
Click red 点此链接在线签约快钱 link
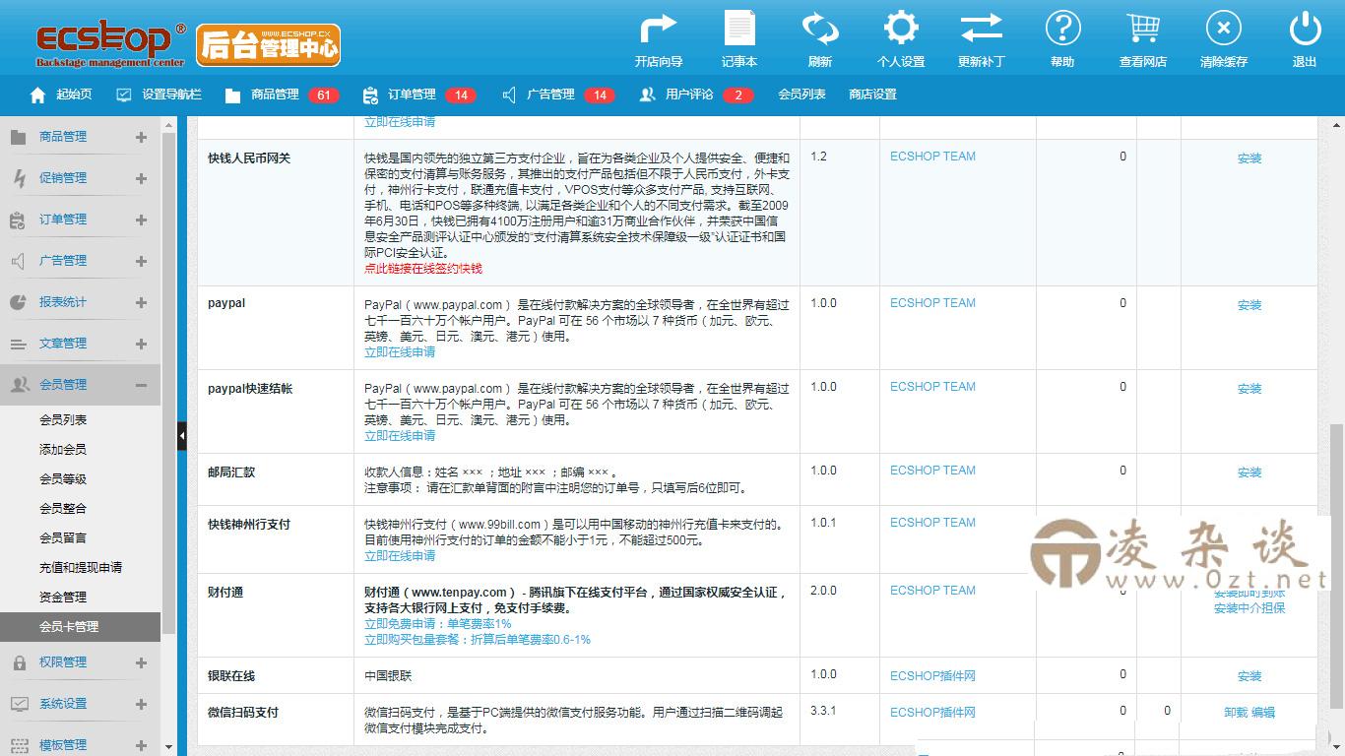coord(423,269)
